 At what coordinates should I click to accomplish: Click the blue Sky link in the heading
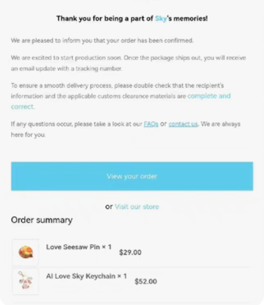click(x=161, y=18)
